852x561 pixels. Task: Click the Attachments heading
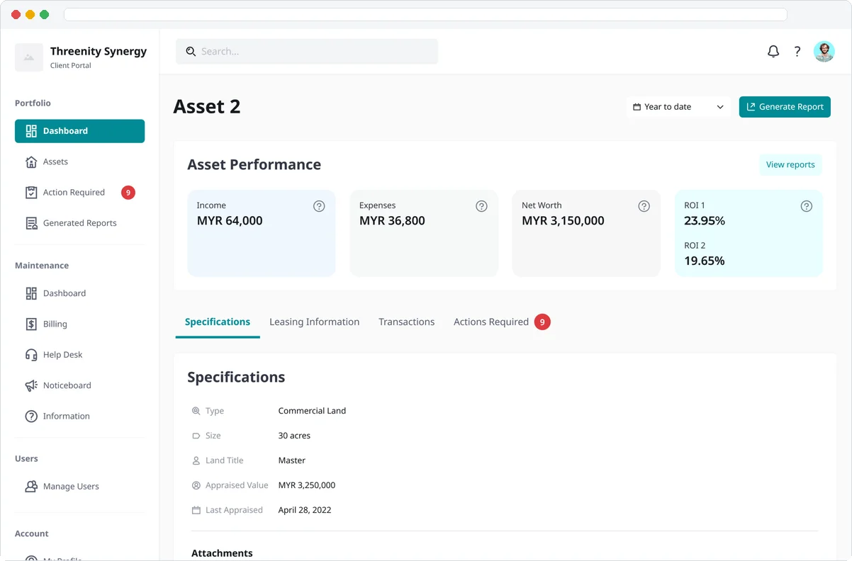[x=222, y=553]
